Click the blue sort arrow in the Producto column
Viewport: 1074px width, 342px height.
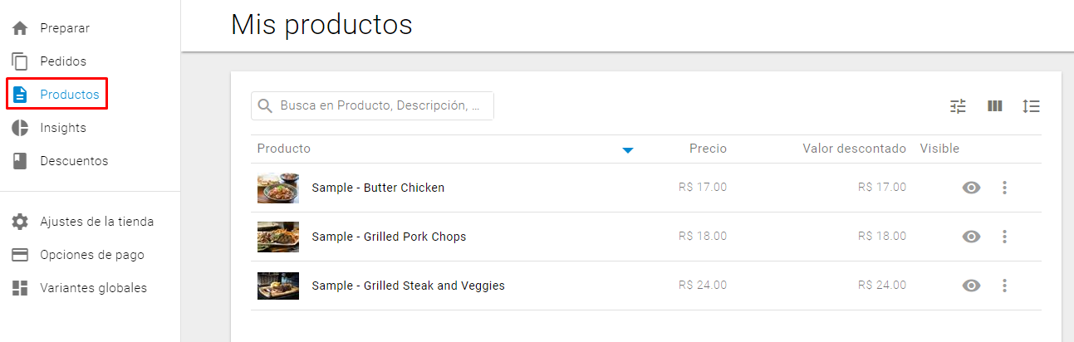[628, 150]
